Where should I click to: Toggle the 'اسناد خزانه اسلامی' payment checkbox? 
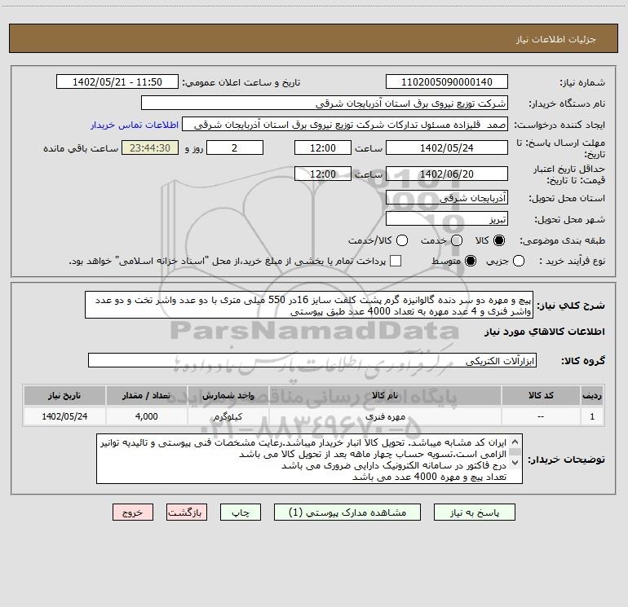click(x=396, y=261)
